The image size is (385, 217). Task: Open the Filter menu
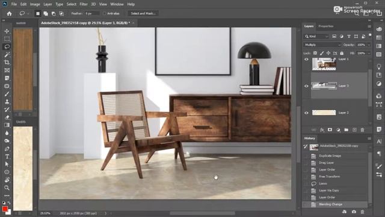[84, 4]
